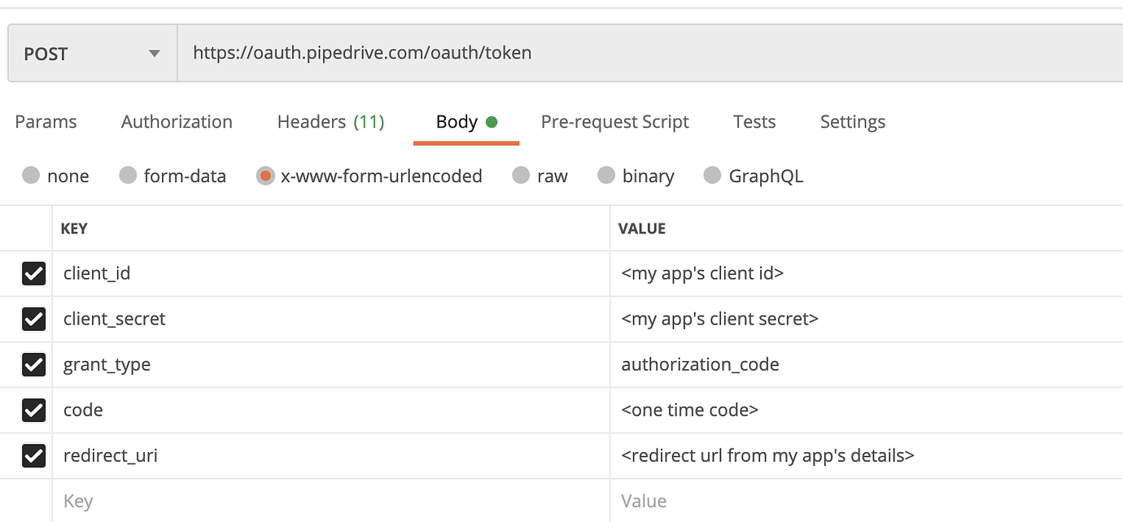
Task: Open the Pre-request Script tab
Action: click(x=614, y=121)
